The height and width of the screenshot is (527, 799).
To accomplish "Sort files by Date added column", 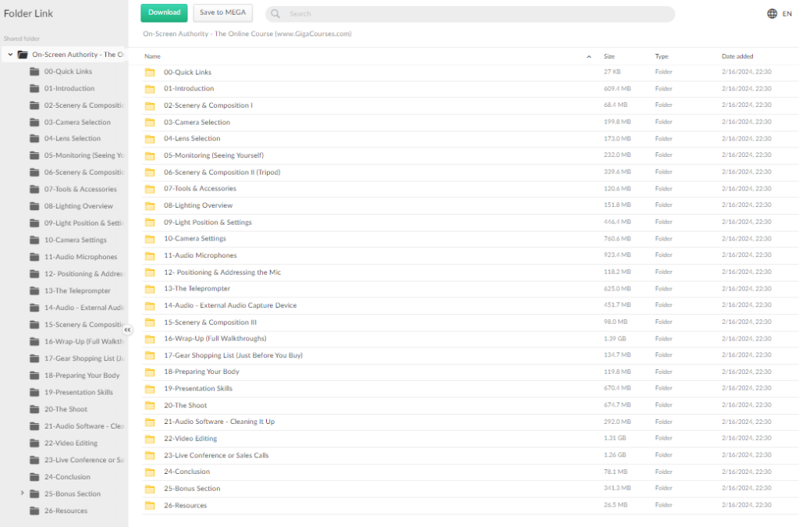I will tap(737, 56).
